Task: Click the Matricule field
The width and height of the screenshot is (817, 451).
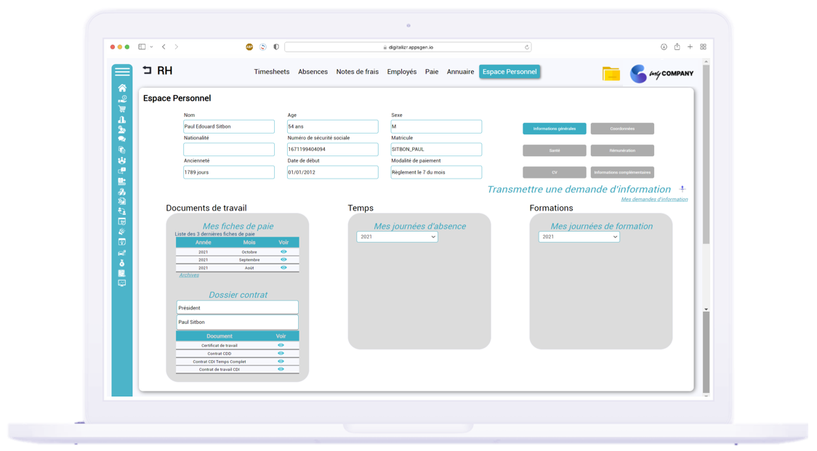Action: [x=436, y=150]
